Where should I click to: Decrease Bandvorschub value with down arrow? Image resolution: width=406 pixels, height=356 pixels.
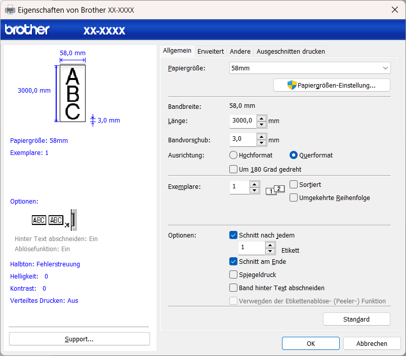pyautogui.click(x=261, y=143)
